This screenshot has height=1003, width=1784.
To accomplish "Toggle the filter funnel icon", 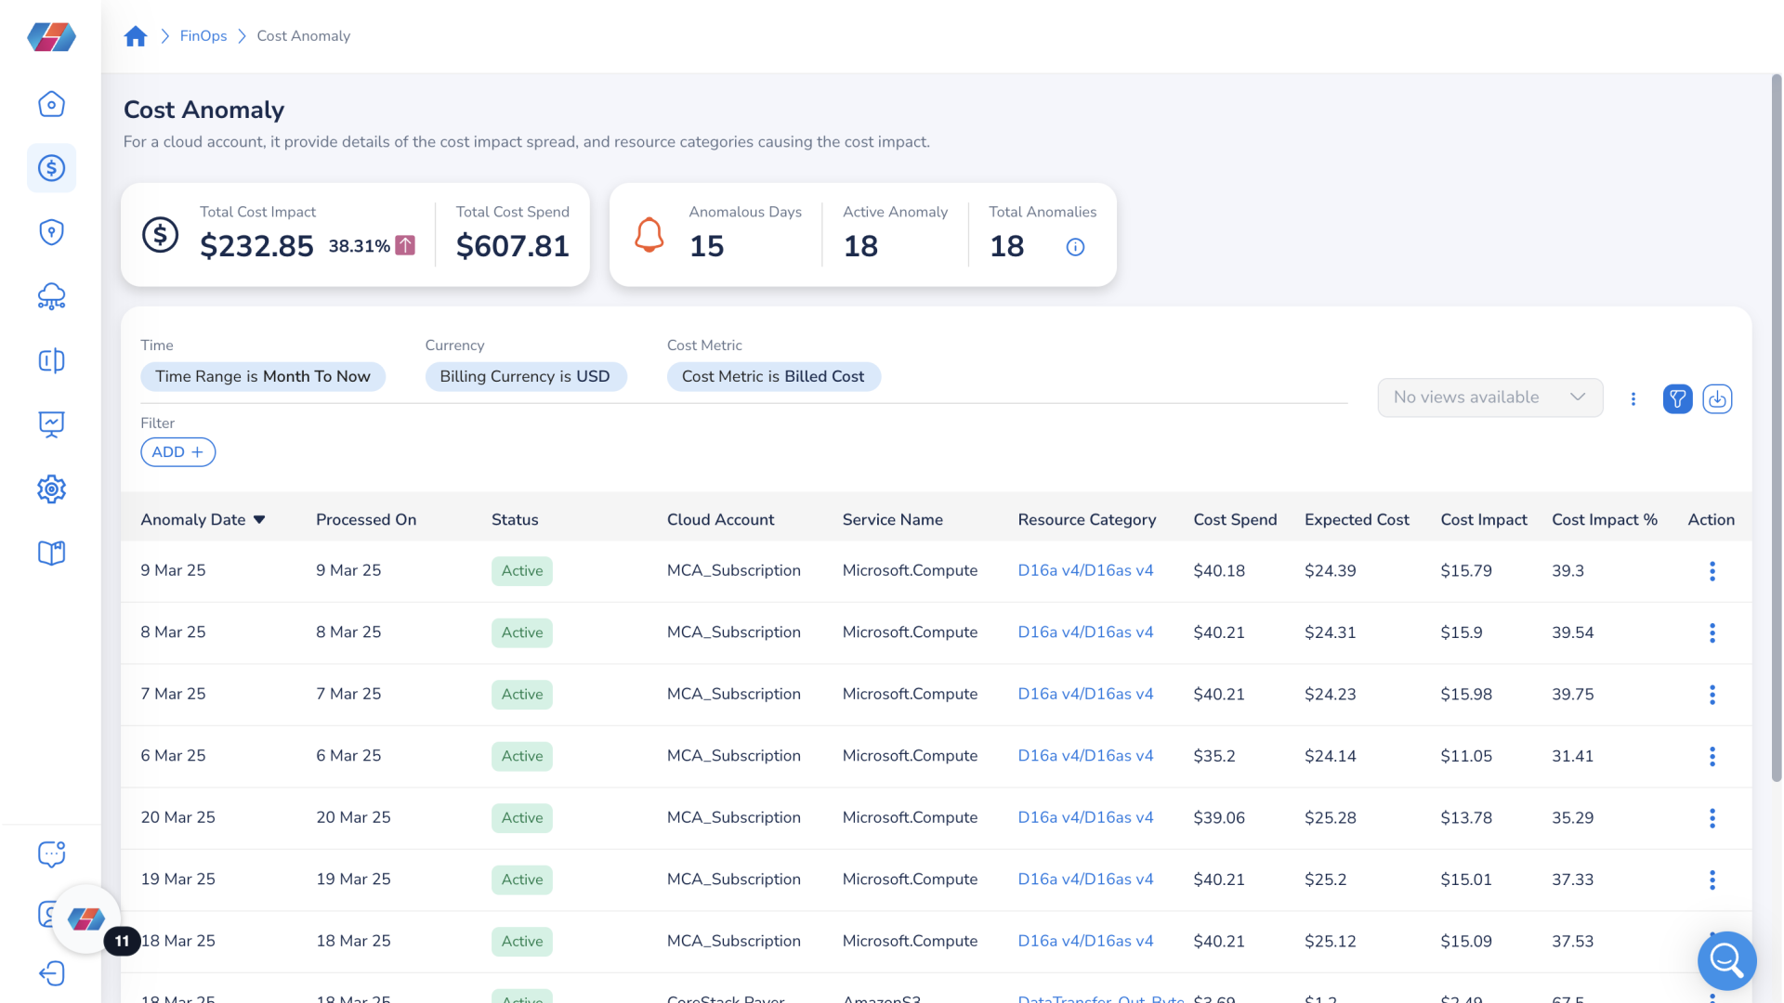I will coord(1677,399).
